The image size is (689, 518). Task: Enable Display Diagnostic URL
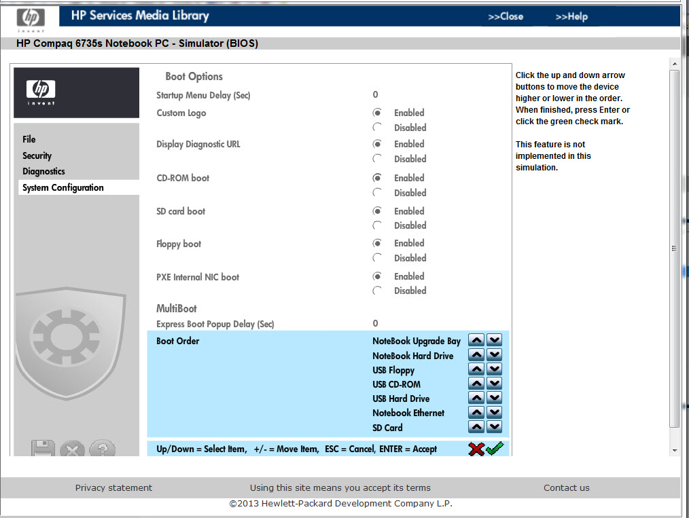click(x=377, y=144)
